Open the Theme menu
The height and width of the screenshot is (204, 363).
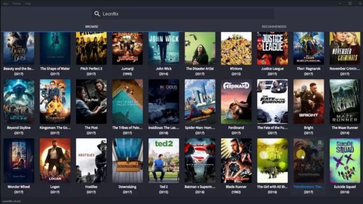pos(17,4)
